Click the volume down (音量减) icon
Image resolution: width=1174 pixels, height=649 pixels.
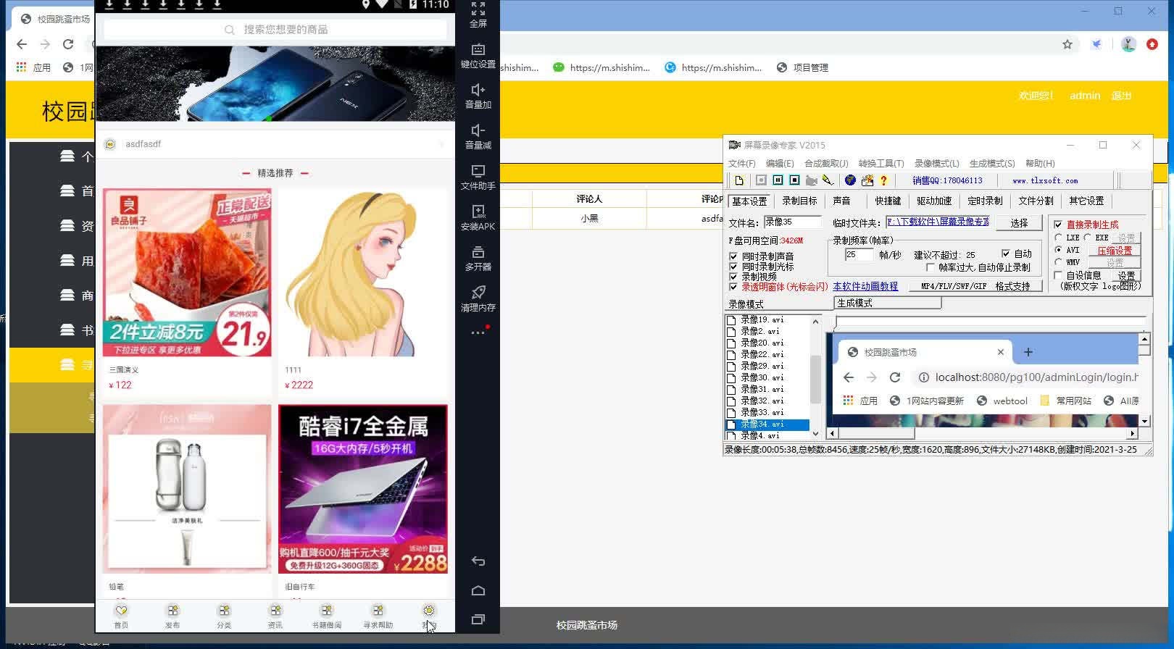[x=478, y=130]
